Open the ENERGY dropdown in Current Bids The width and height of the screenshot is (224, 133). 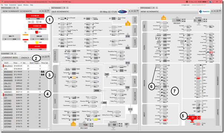(x=26, y=58)
